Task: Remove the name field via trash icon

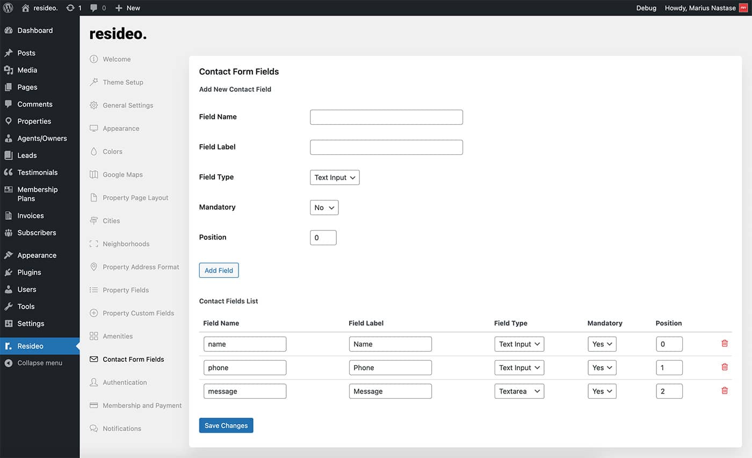Action: coord(724,343)
